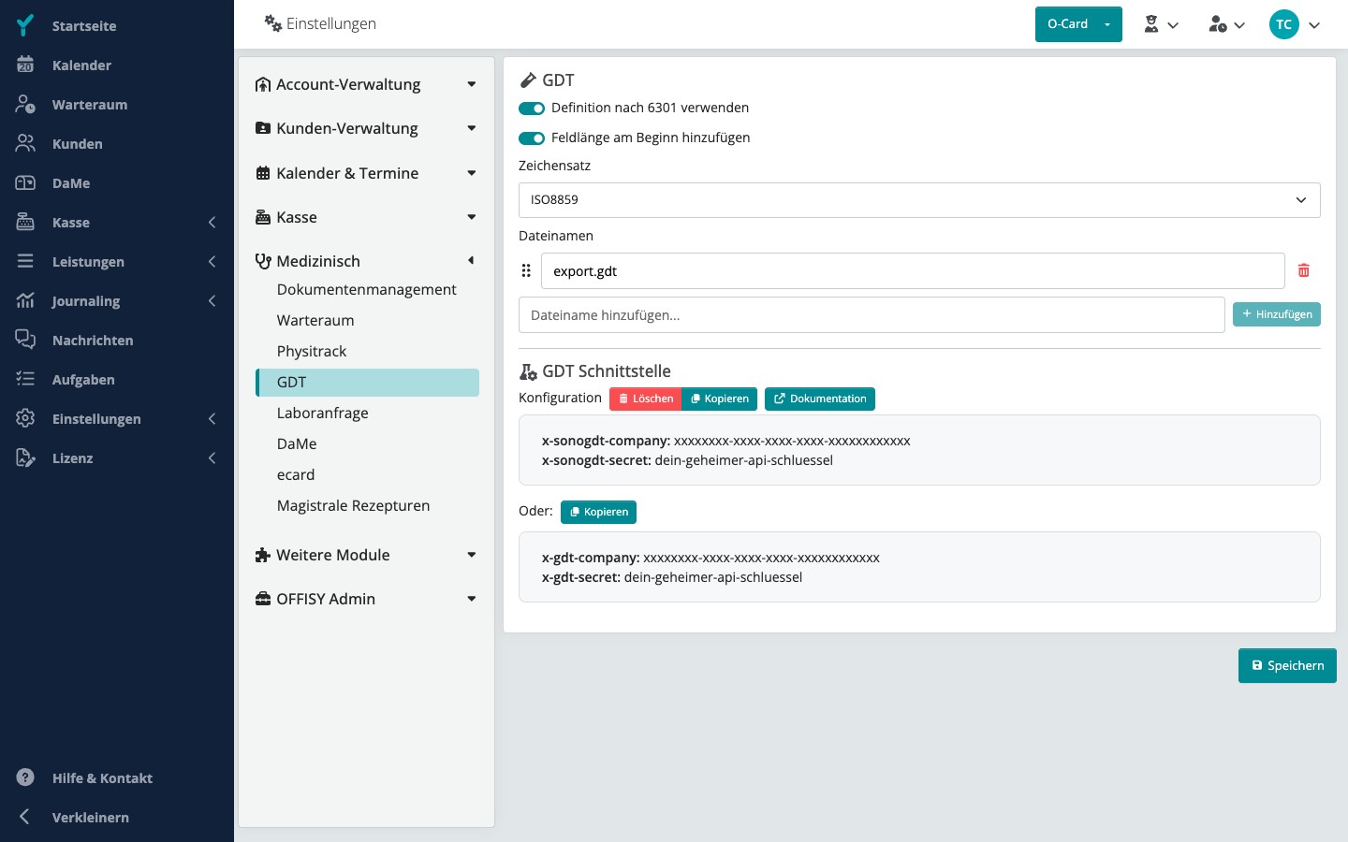Viewport: 1348px width, 842px height.
Task: Click Kopieren next to Löschen
Action: [720, 399]
